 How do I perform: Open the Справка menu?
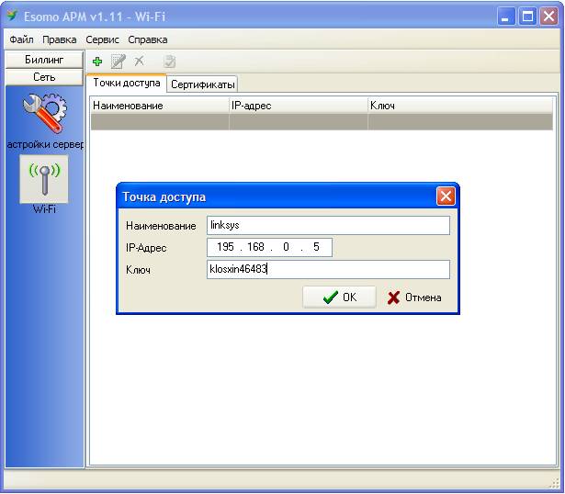click(148, 39)
